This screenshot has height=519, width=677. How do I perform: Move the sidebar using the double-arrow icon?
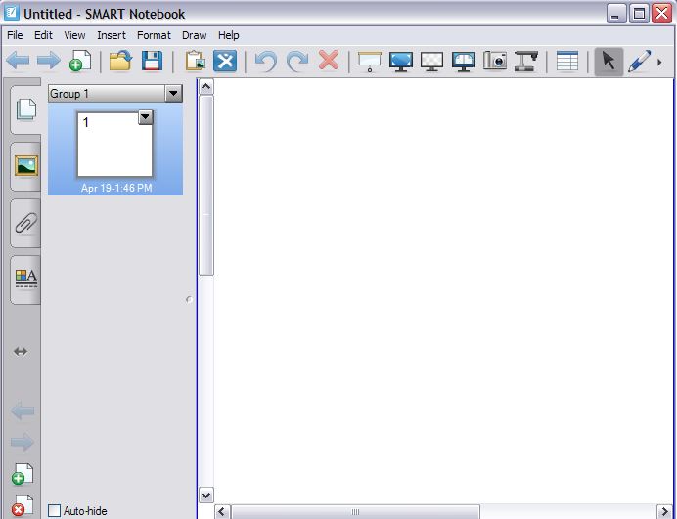tap(21, 351)
